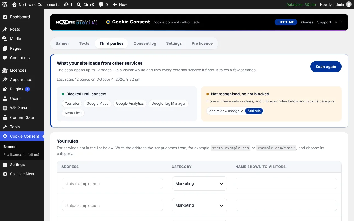Focus the first rule's visitor name field
354x221 pixels.
point(286,183)
